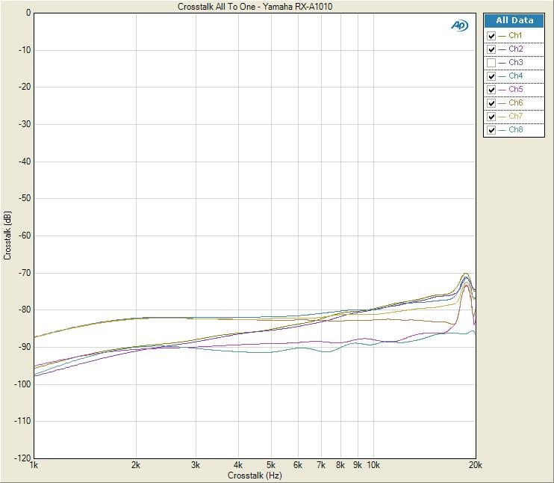Image resolution: width=554 pixels, height=483 pixels.
Task: Click the graph title Crosstalk All To One
Action: 255,7
